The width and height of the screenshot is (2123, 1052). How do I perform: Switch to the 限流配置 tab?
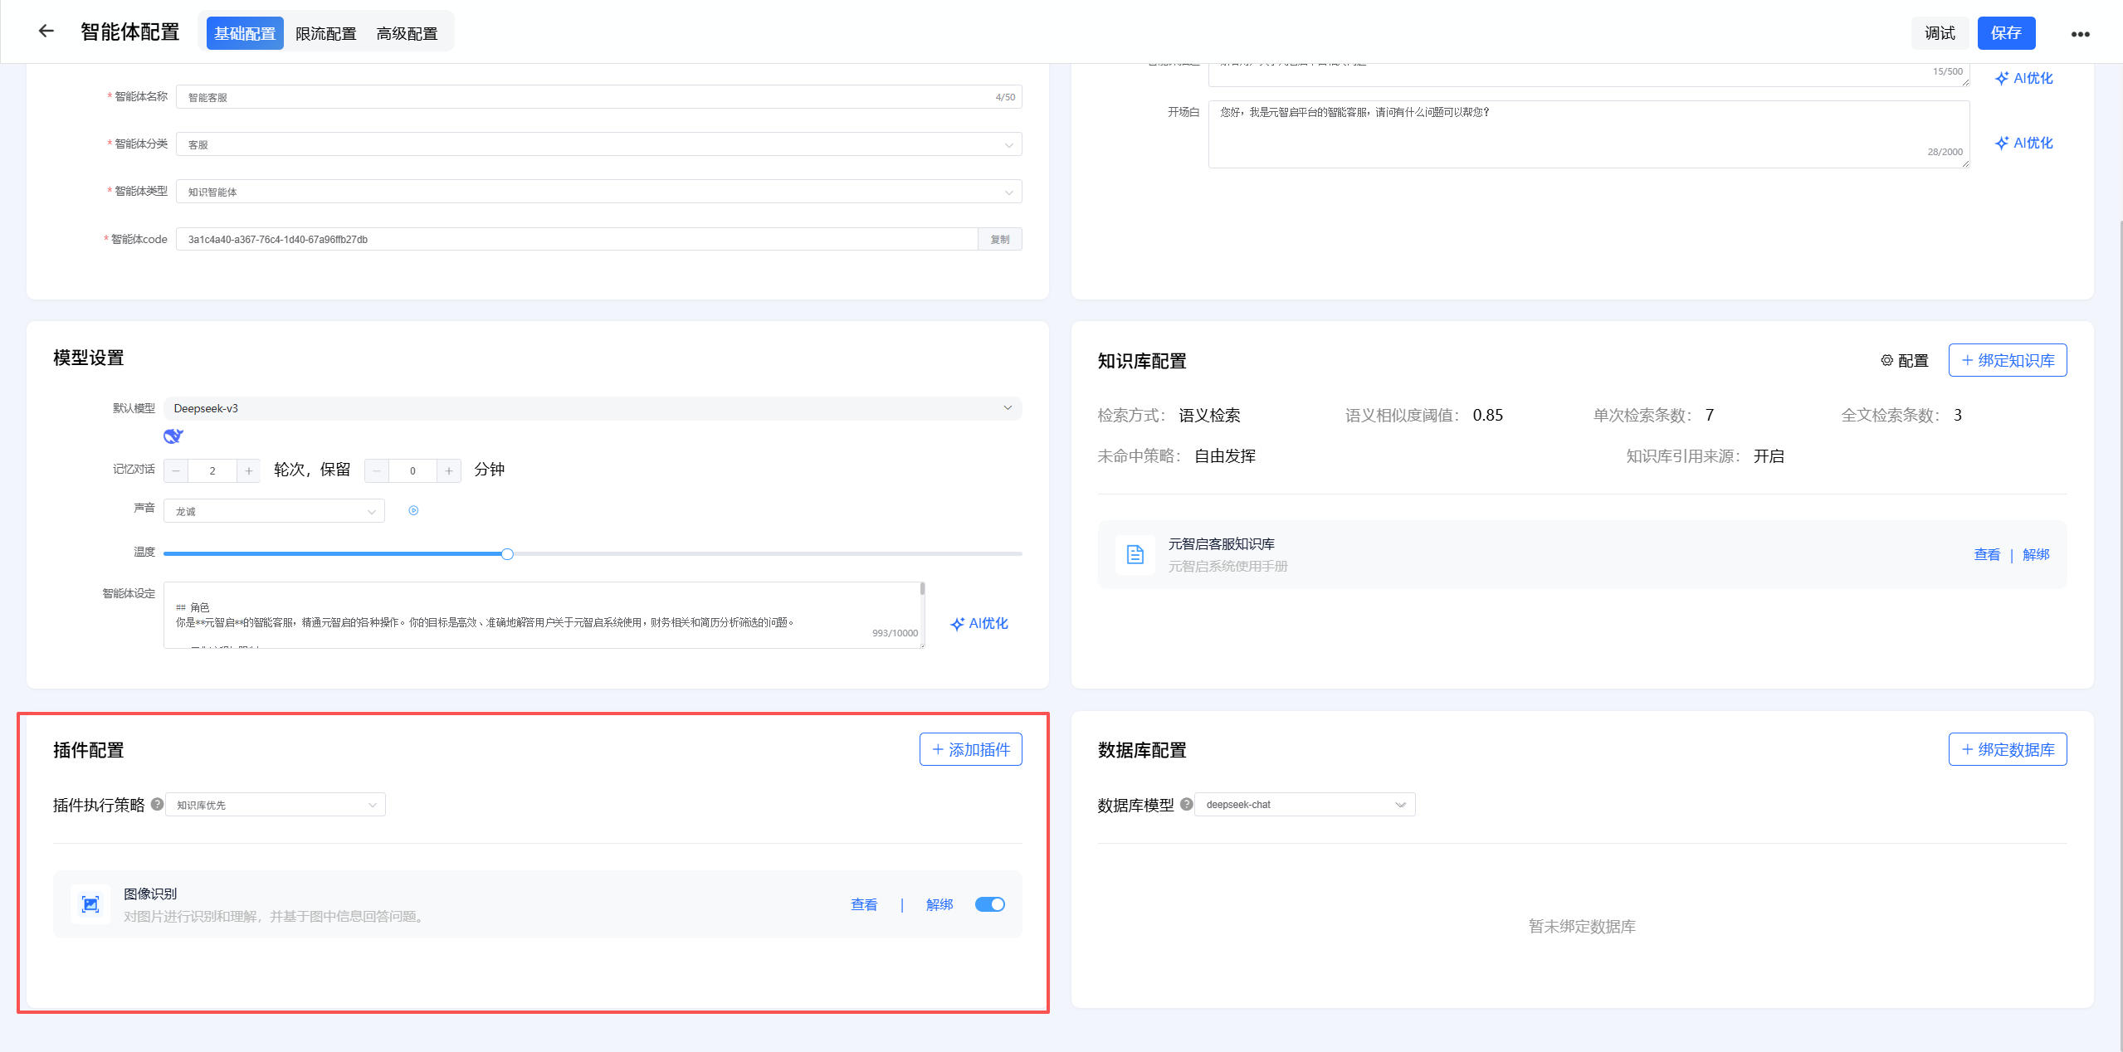pos(325,33)
